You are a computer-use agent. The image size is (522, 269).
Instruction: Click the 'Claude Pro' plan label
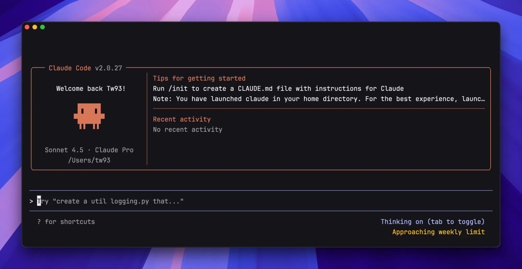(x=114, y=150)
